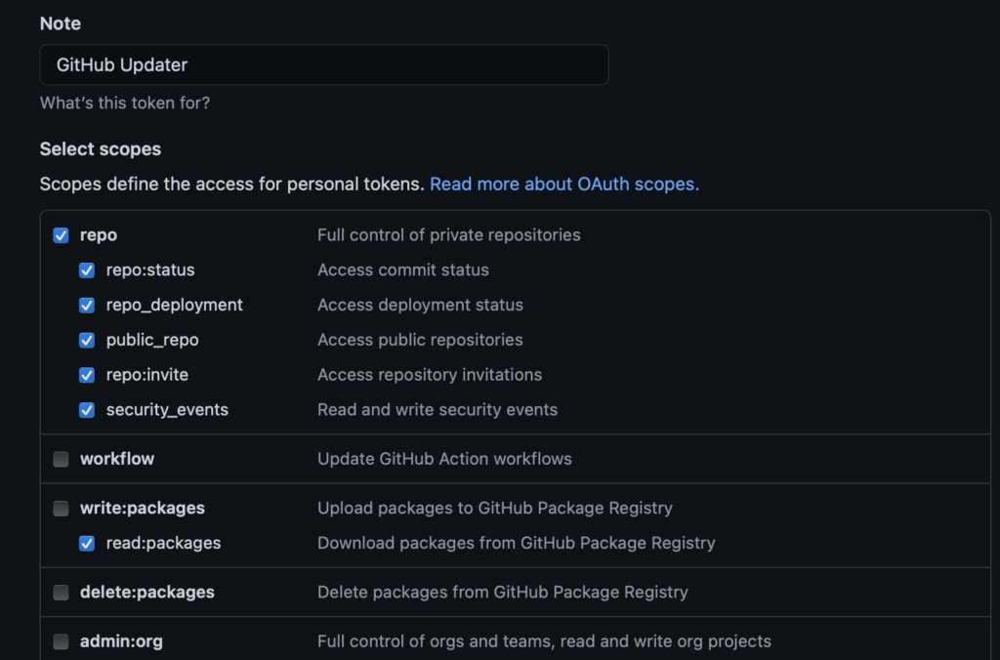The width and height of the screenshot is (1000, 660).
Task: Click the Note text input field
Action: (x=322, y=64)
